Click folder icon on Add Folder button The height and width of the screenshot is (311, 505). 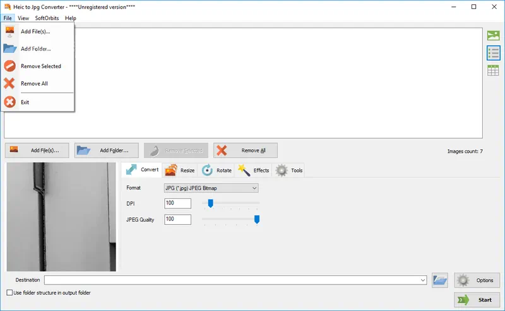tap(83, 150)
